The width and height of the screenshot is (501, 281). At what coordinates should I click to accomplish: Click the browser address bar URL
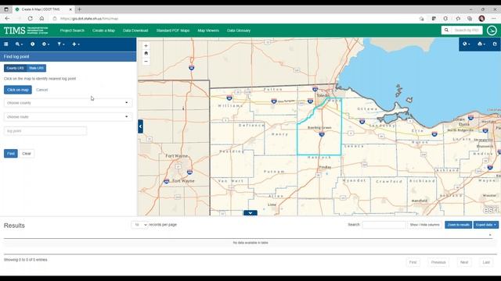(x=89, y=19)
